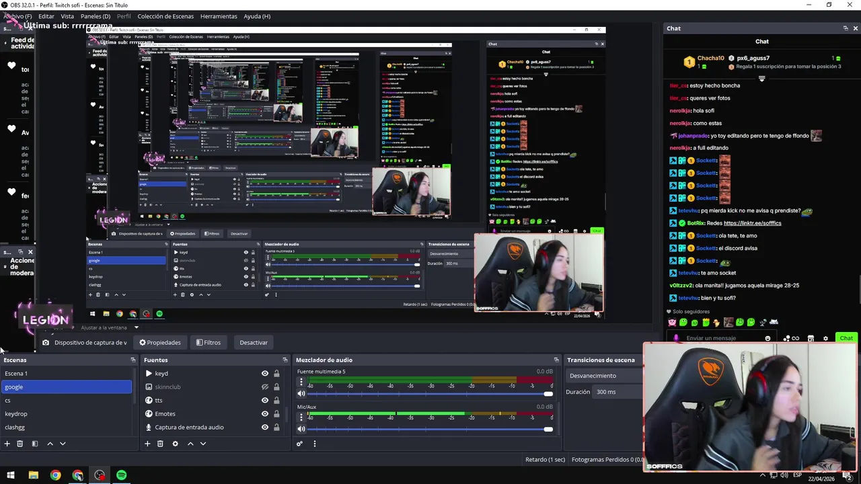Add a new scene with plus icon

point(7,444)
